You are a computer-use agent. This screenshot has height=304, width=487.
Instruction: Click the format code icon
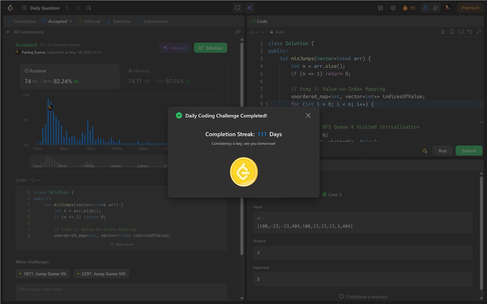(443, 32)
